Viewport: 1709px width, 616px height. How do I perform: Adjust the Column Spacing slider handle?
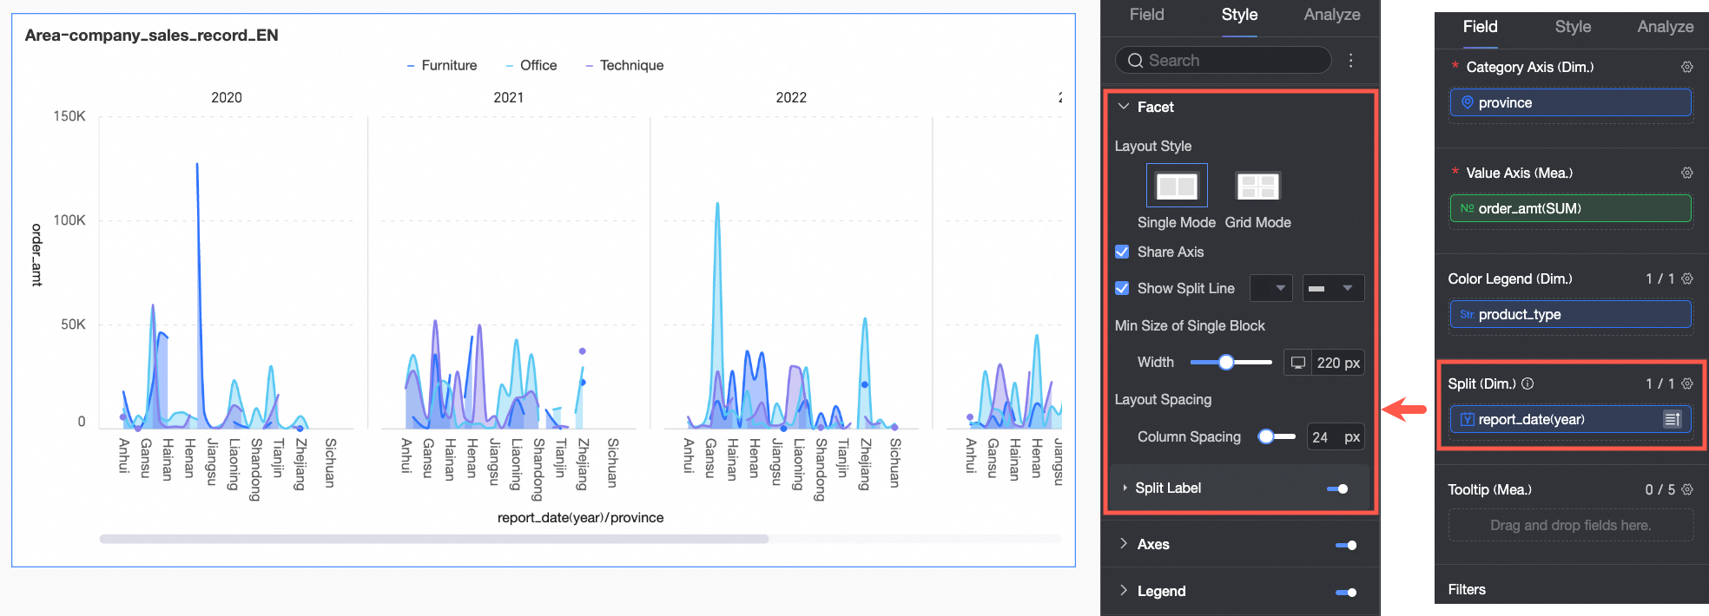pos(1266,436)
